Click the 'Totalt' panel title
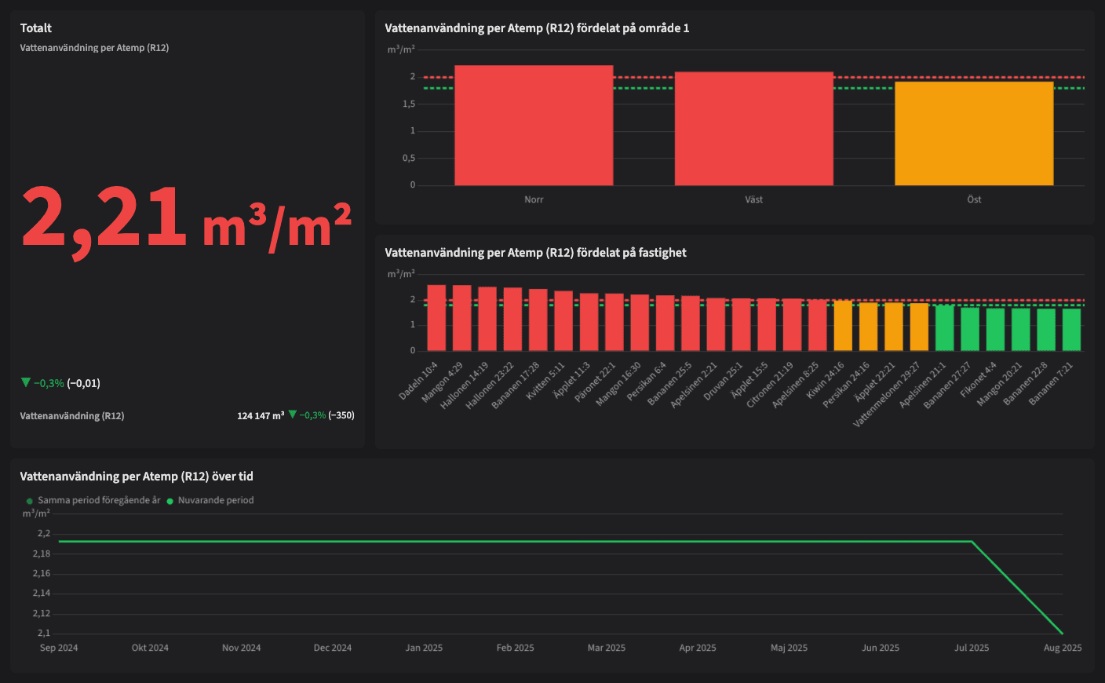 tap(36, 28)
